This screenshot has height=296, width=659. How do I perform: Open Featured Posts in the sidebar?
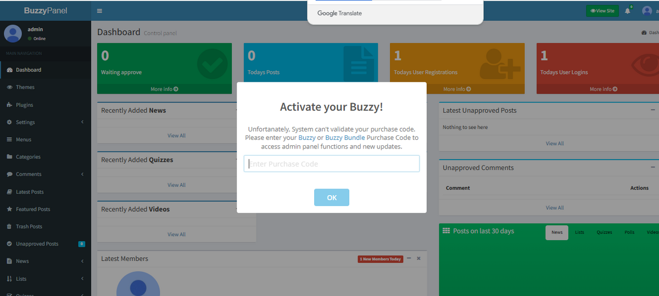point(46,209)
